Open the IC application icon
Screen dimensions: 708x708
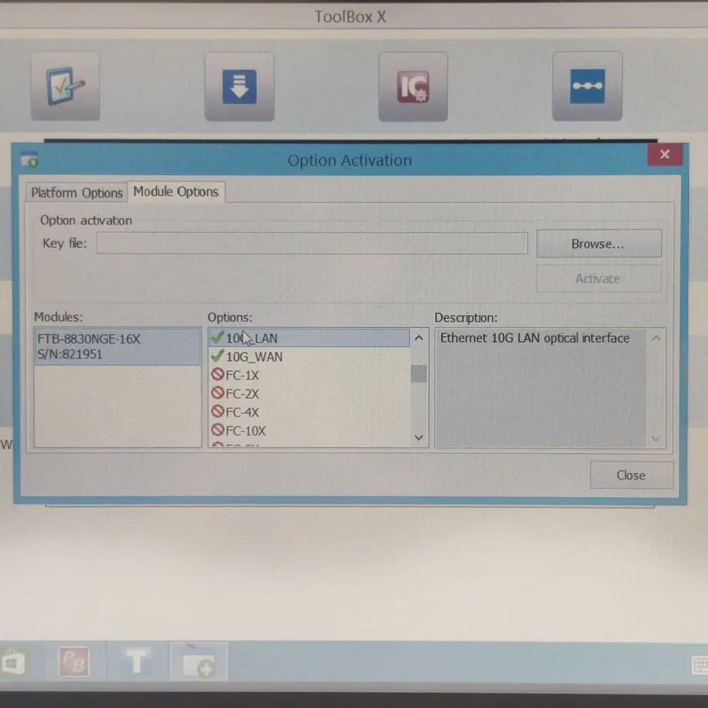pyautogui.click(x=412, y=86)
